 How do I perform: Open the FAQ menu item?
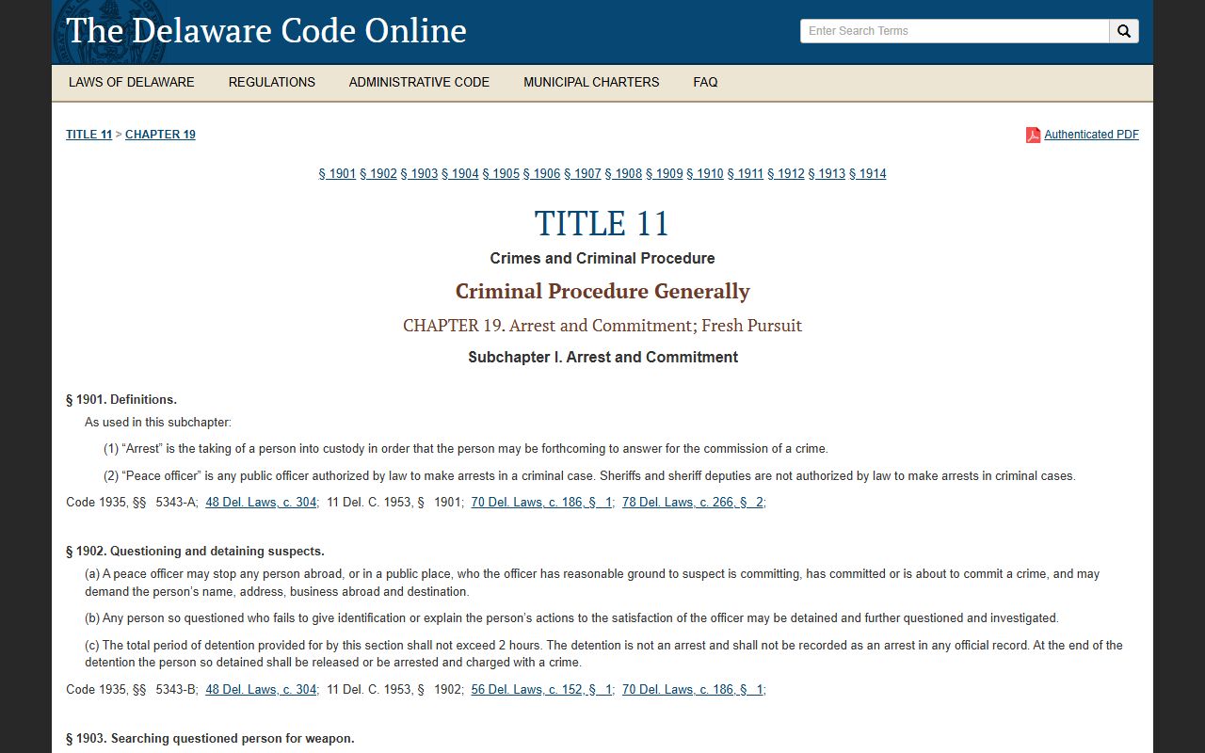pyautogui.click(x=705, y=82)
